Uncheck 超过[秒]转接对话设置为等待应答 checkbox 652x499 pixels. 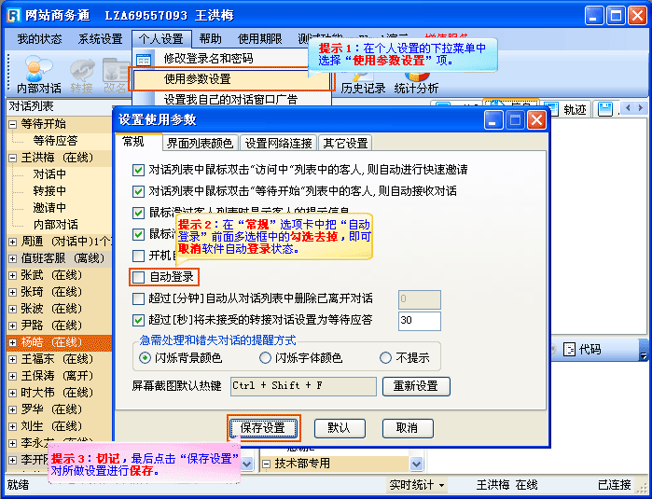[x=139, y=320]
